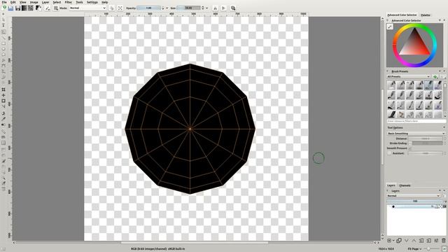Open the Edit menu
The height and width of the screenshot is (252, 448).
13,2
